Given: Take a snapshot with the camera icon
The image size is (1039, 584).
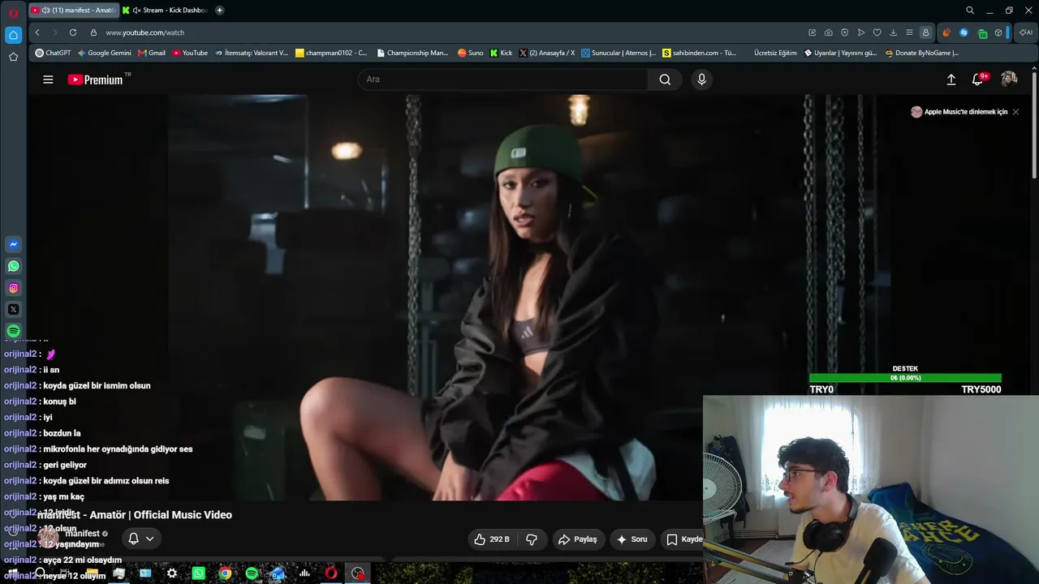Looking at the screenshot, I should (828, 32).
